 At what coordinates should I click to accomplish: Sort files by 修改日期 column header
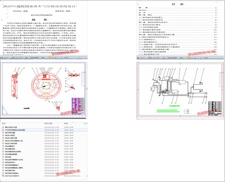(x=48, y=123)
